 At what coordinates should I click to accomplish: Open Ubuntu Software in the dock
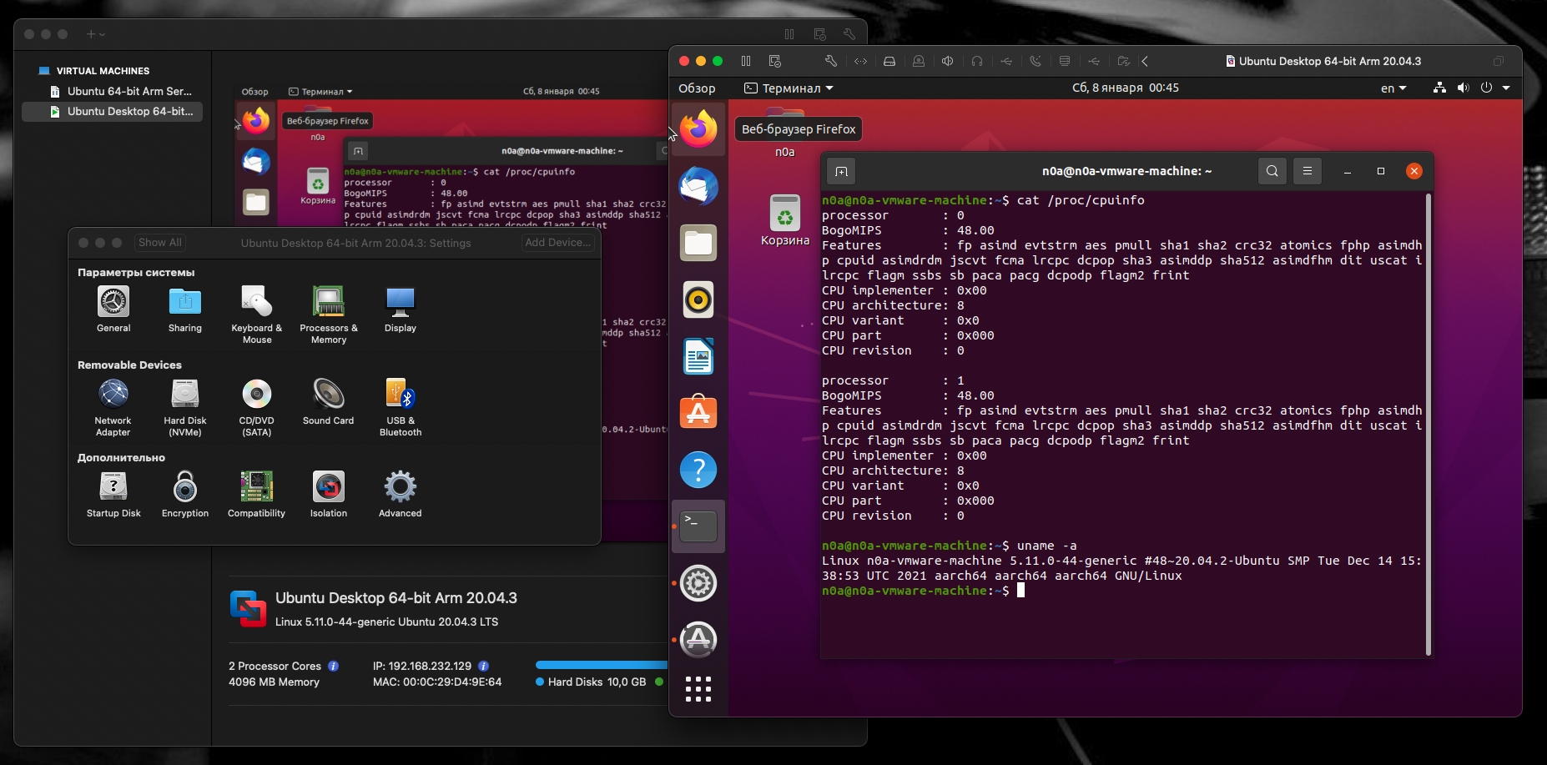pos(698,413)
